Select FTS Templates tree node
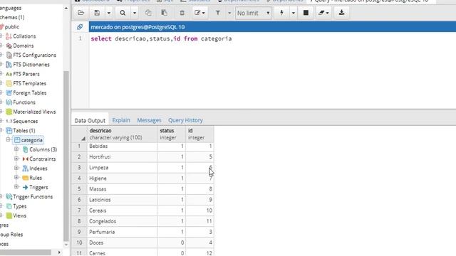The height and width of the screenshot is (256, 456). point(29,84)
